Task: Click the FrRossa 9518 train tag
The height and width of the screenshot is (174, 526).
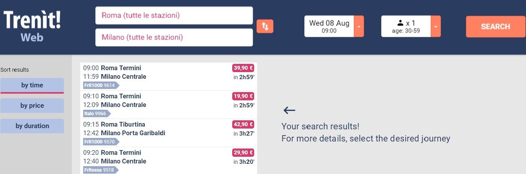Action: point(101,170)
